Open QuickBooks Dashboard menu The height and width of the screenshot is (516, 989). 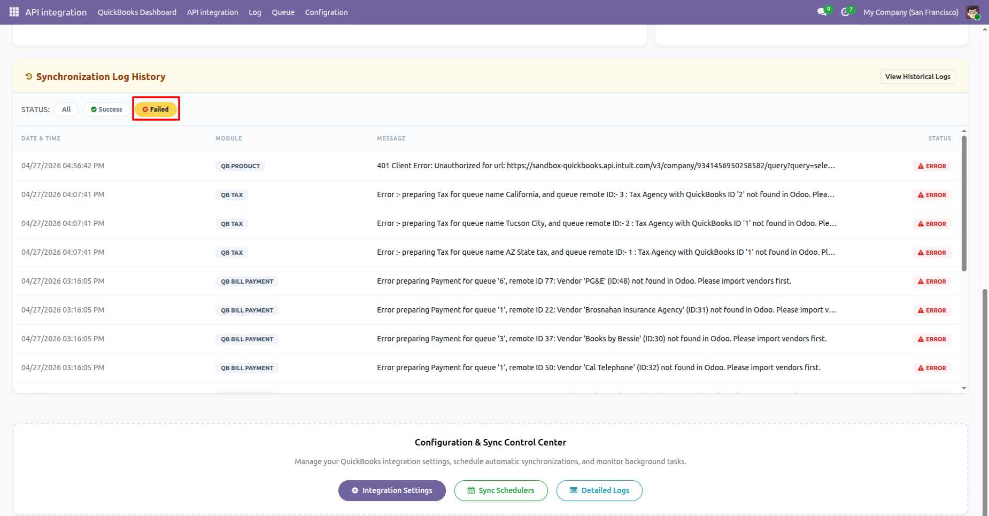pyautogui.click(x=137, y=12)
